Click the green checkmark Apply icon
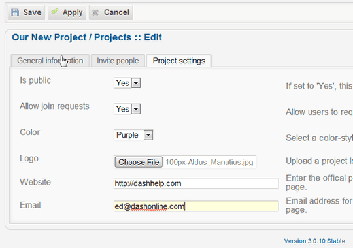 point(55,11)
